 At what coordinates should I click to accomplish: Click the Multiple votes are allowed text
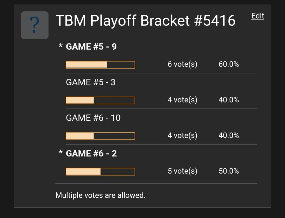[x=100, y=195]
